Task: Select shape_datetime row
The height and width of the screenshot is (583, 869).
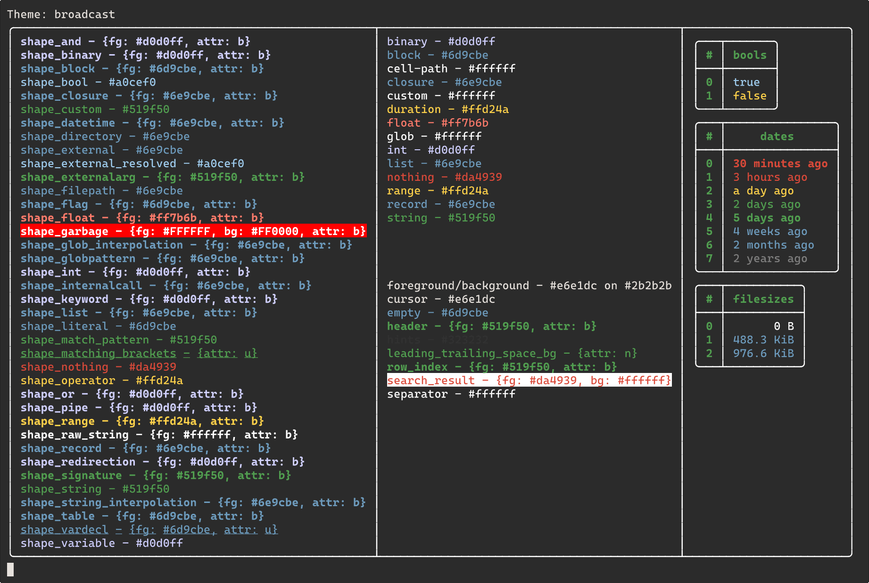Action: 152,123
